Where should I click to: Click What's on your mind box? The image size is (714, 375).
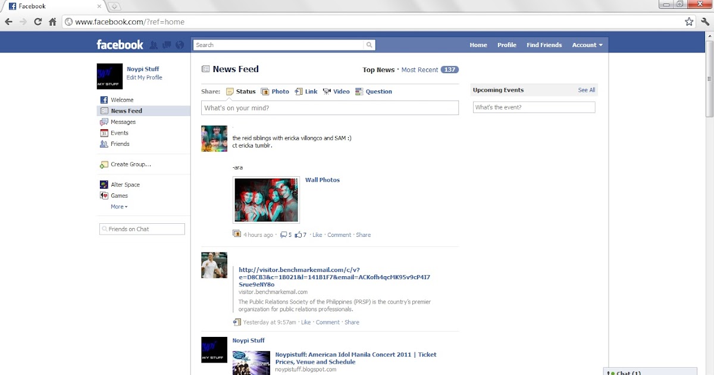click(x=330, y=108)
